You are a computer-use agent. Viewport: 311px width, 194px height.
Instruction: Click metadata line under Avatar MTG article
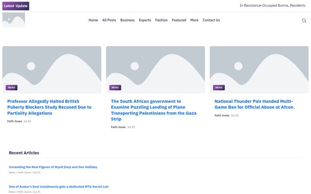tap(25, 192)
